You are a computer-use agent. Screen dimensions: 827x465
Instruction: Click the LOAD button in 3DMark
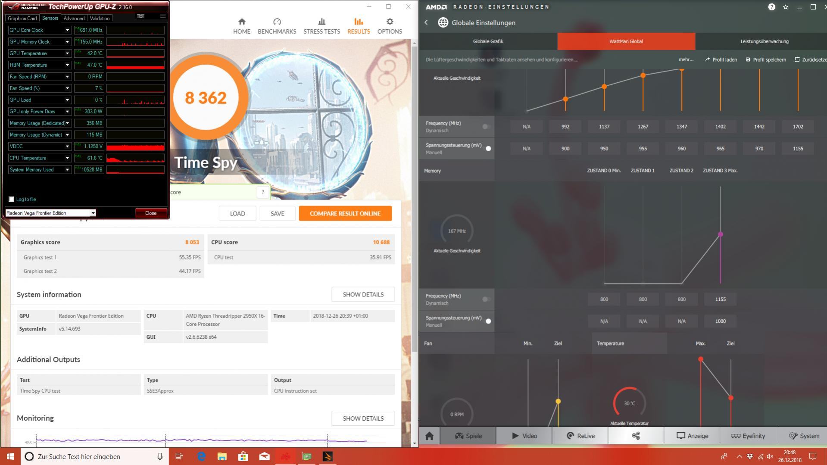pyautogui.click(x=237, y=213)
